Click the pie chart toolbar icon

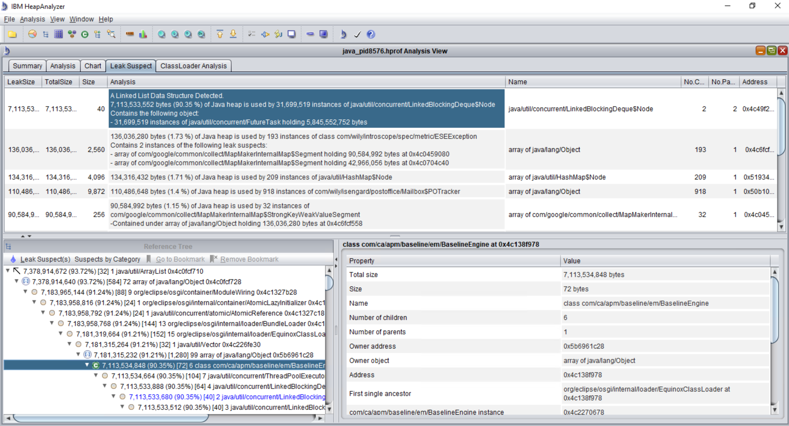pyautogui.click(x=32, y=34)
